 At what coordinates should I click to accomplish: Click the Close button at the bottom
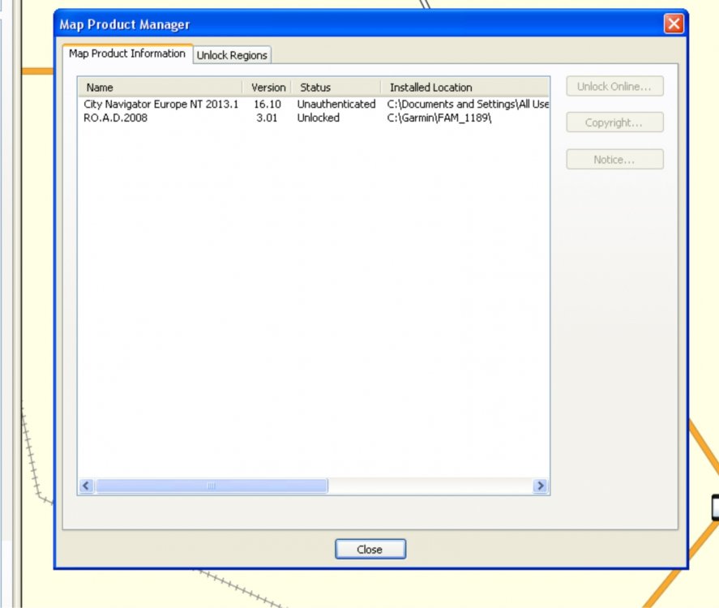(x=370, y=549)
